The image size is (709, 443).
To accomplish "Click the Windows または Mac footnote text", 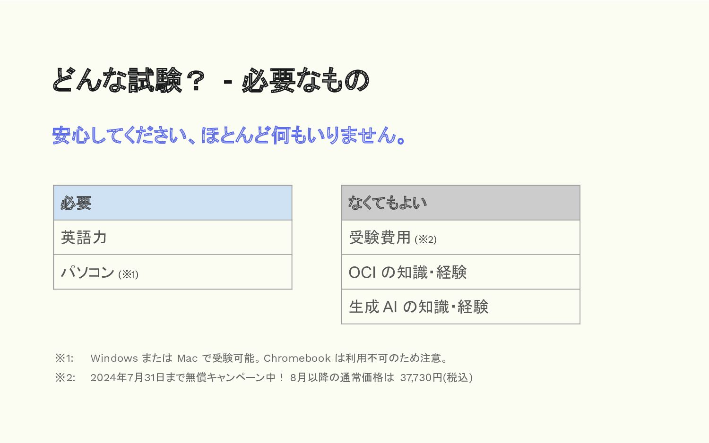I will tap(269, 358).
